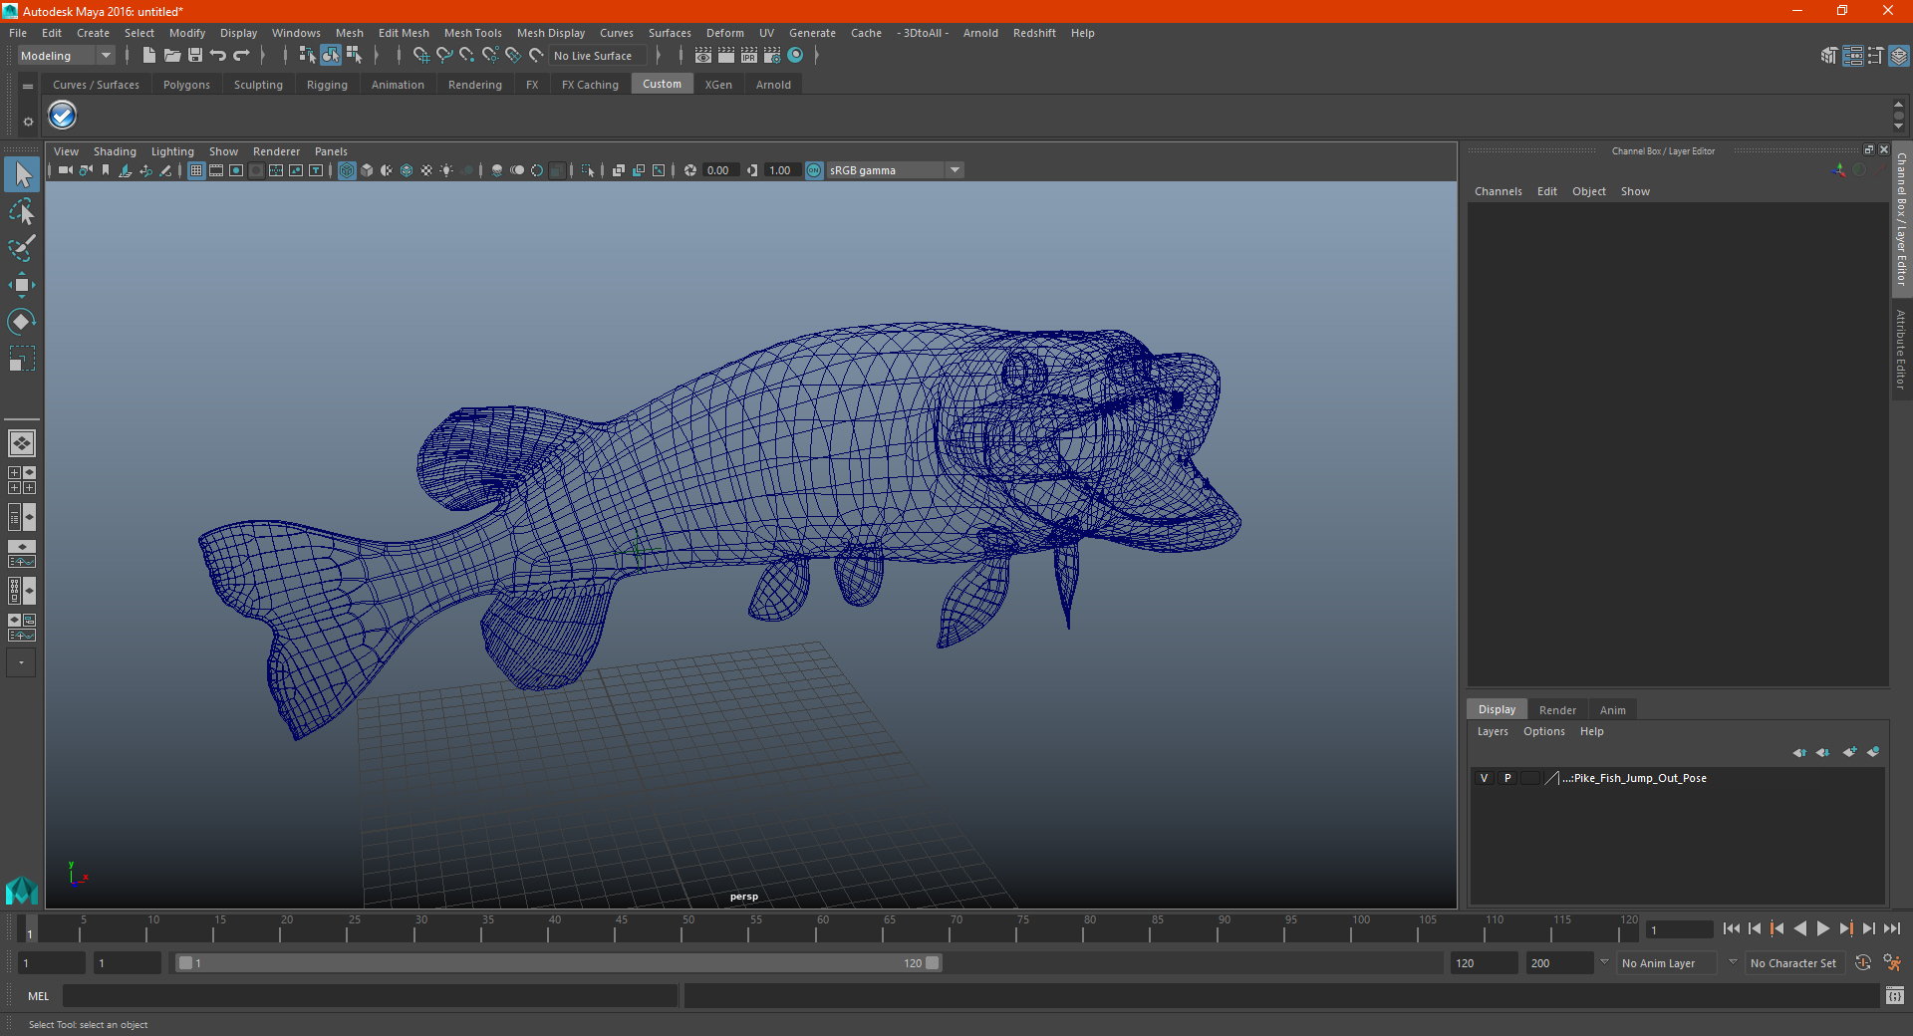Image resolution: width=1913 pixels, height=1036 pixels.
Task: Choose the Rotate tool in toolbox
Action: click(x=22, y=322)
